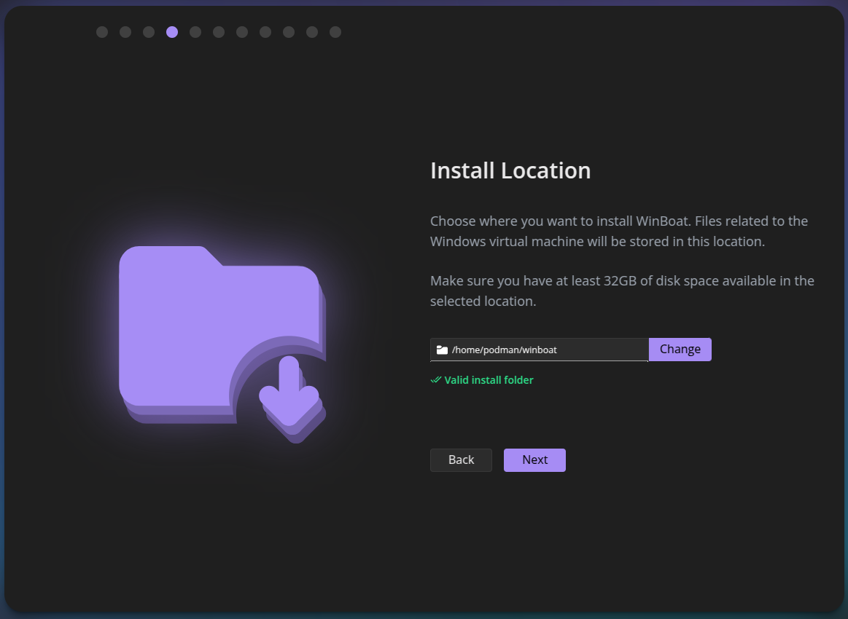Screen dimensions: 848x619
Task: Click the second step dot in progress indicator
Action: [125, 32]
